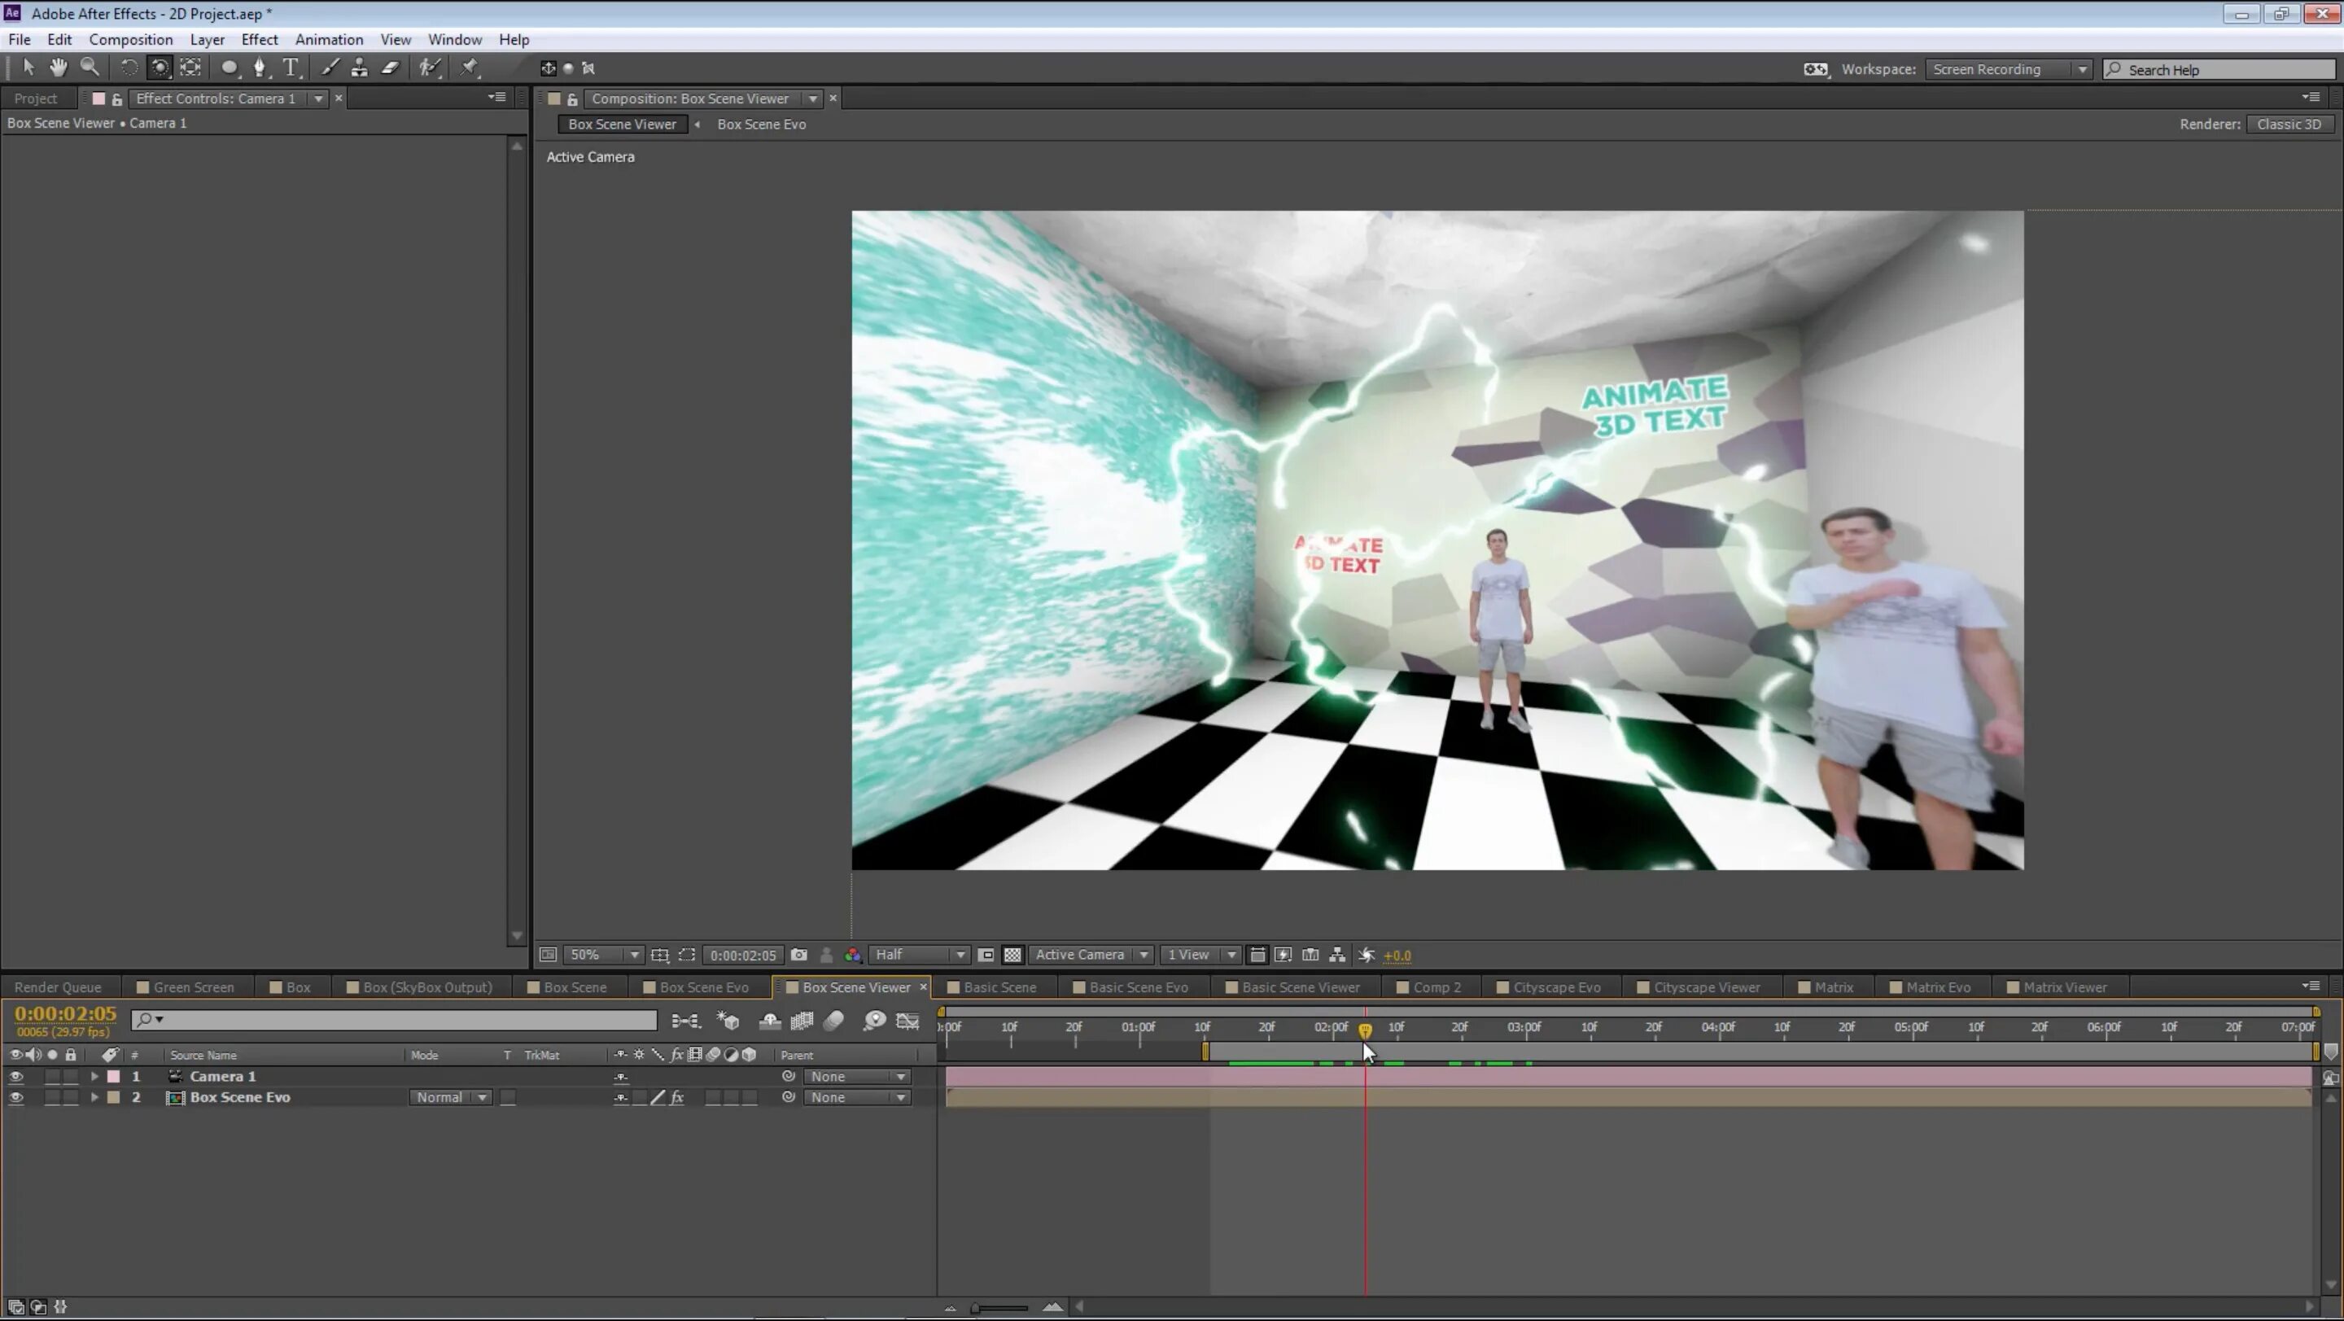Click the Region of Interest icon
This screenshot has height=1321, width=2344.
coord(687,956)
